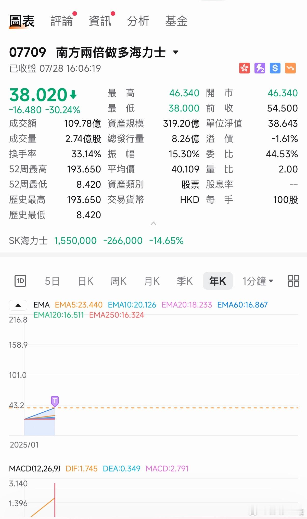Tap the 2025/01 date label
This screenshot has width=307, height=519.
[x=24, y=445]
